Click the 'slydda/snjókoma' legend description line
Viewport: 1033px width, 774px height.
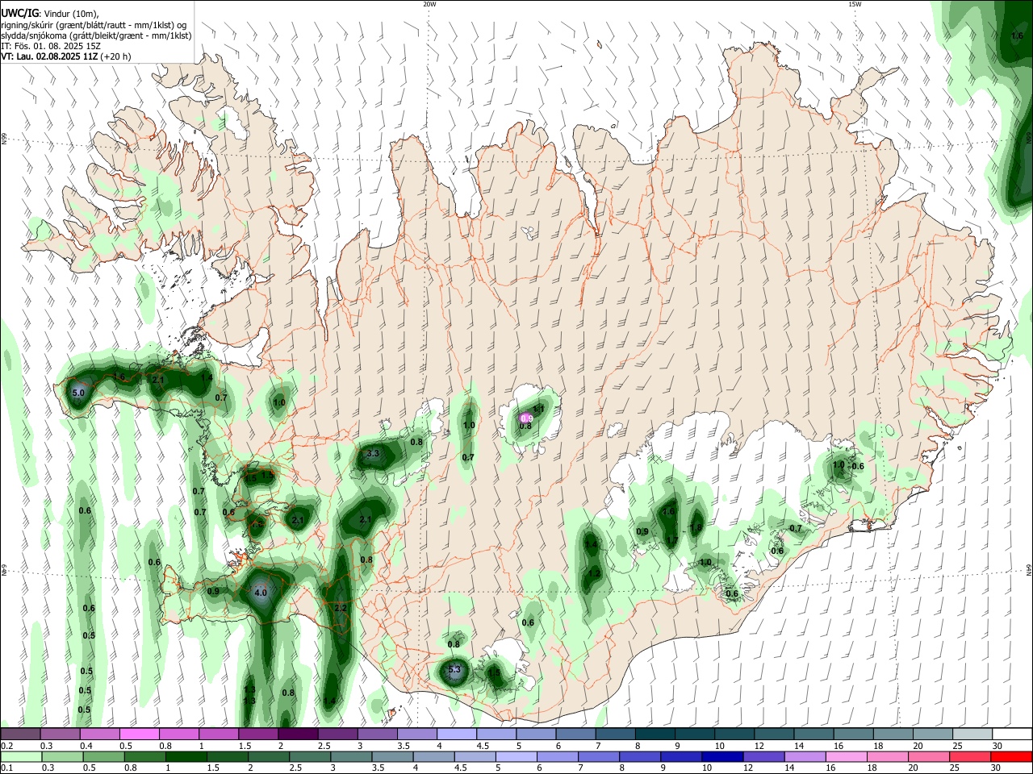pyautogui.click(x=96, y=35)
